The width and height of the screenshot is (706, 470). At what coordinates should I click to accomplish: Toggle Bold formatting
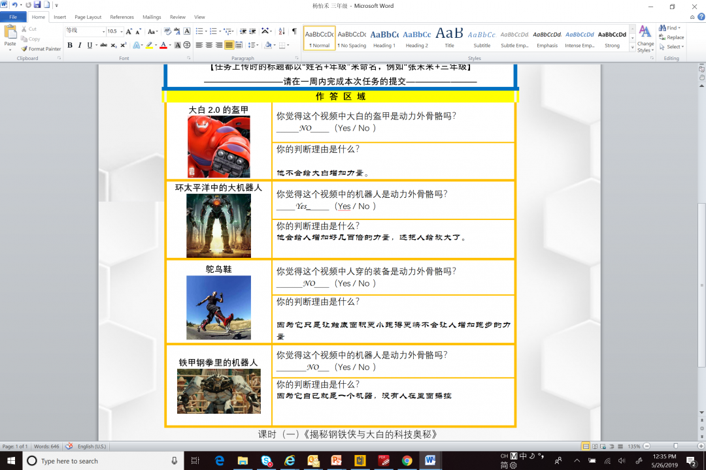70,45
